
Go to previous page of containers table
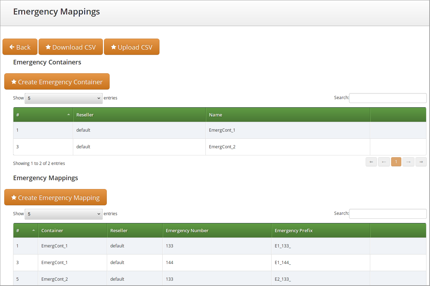coord(384,162)
